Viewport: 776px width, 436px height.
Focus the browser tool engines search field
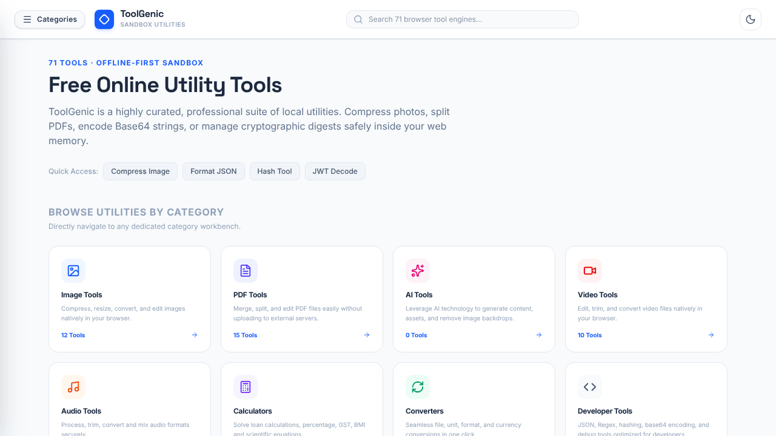click(463, 19)
